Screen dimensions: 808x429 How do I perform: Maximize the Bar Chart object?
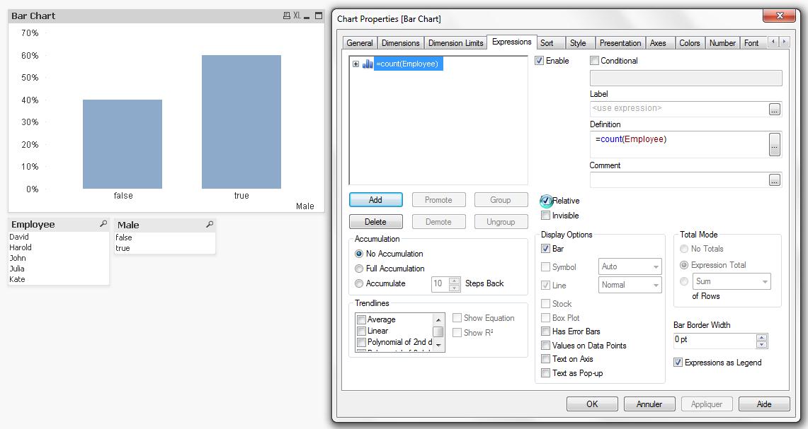(x=319, y=16)
